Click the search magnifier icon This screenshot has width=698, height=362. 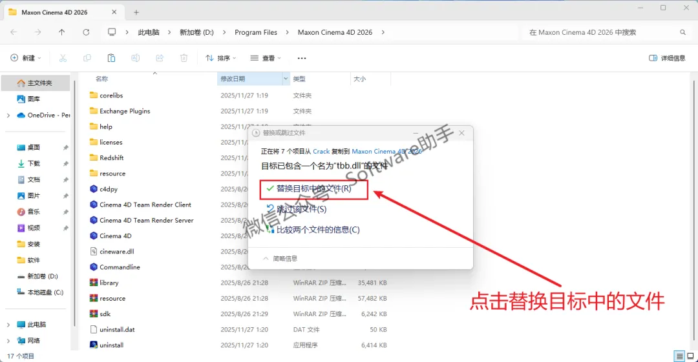coord(683,32)
